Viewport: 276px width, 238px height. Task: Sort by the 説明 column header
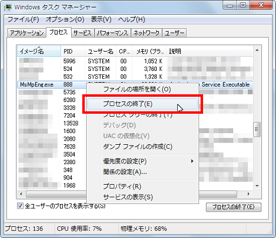(210, 51)
